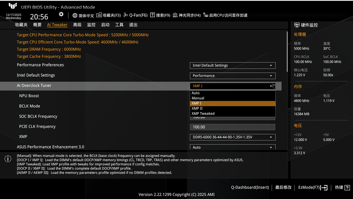
Task: Select SOC BCLK Frequency row
Action: tap(38, 116)
